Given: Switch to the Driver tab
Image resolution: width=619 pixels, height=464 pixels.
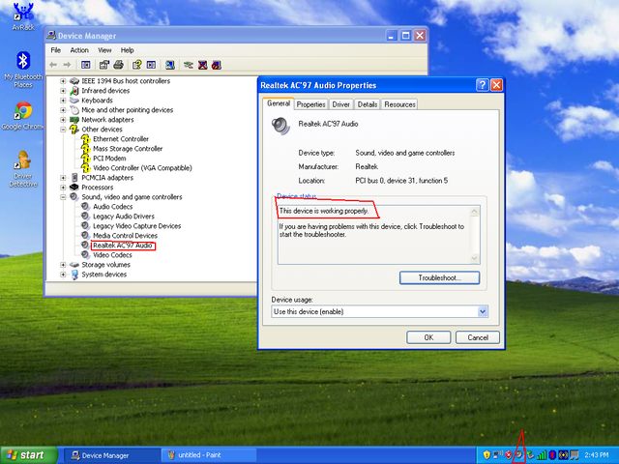Looking at the screenshot, I should (x=341, y=104).
